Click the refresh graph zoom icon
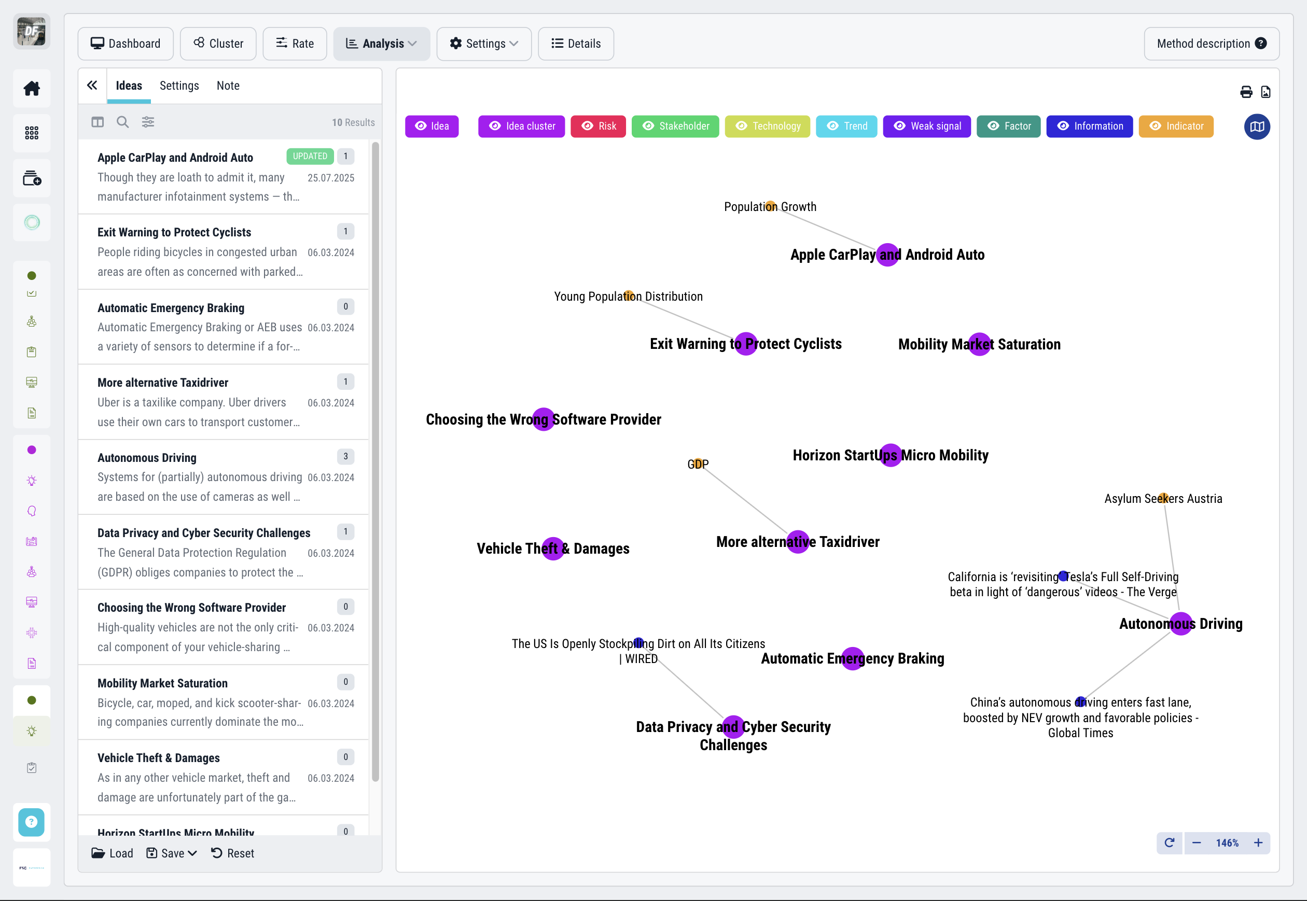Image resolution: width=1307 pixels, height=901 pixels. (1169, 843)
